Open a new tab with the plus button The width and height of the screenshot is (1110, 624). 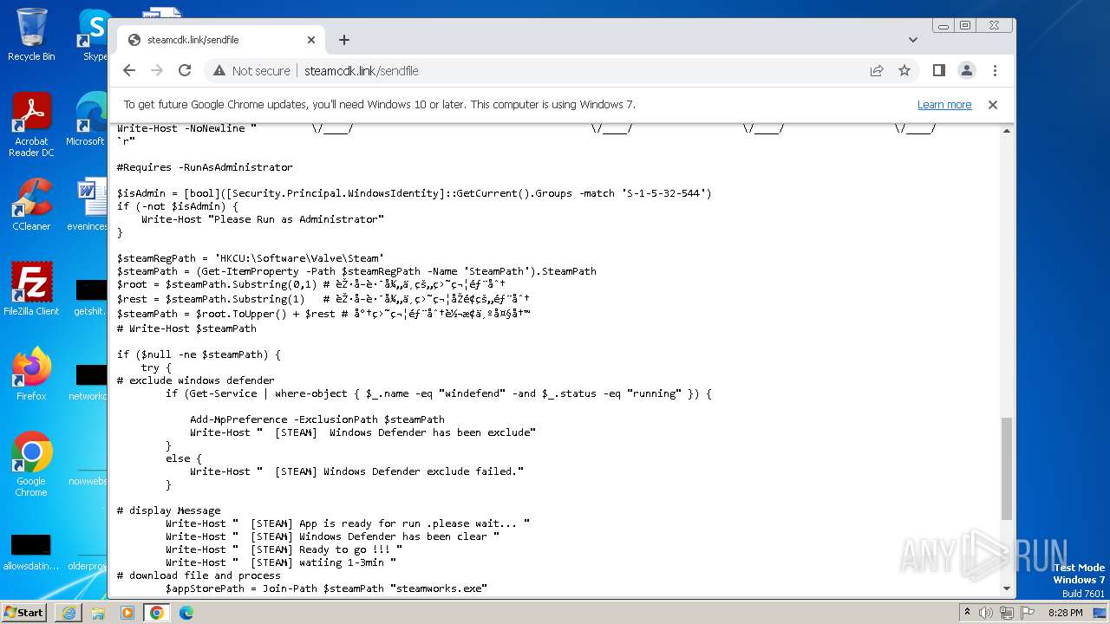coord(344,40)
